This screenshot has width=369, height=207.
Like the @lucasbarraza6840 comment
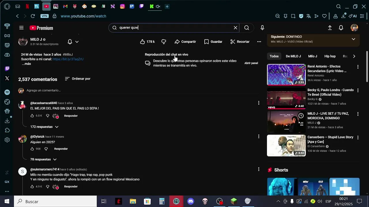32,116
